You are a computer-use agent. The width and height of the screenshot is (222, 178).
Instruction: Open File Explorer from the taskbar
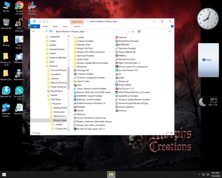(111, 174)
